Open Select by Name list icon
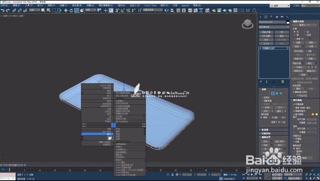320x181 pixels. tap(49, 10)
